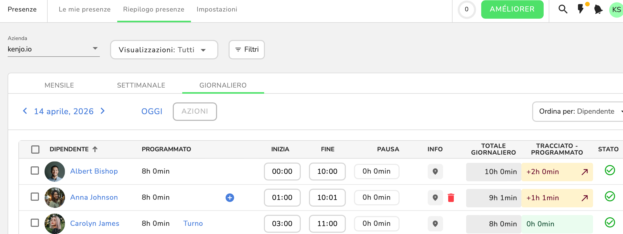Click the OGGI link

point(152,111)
